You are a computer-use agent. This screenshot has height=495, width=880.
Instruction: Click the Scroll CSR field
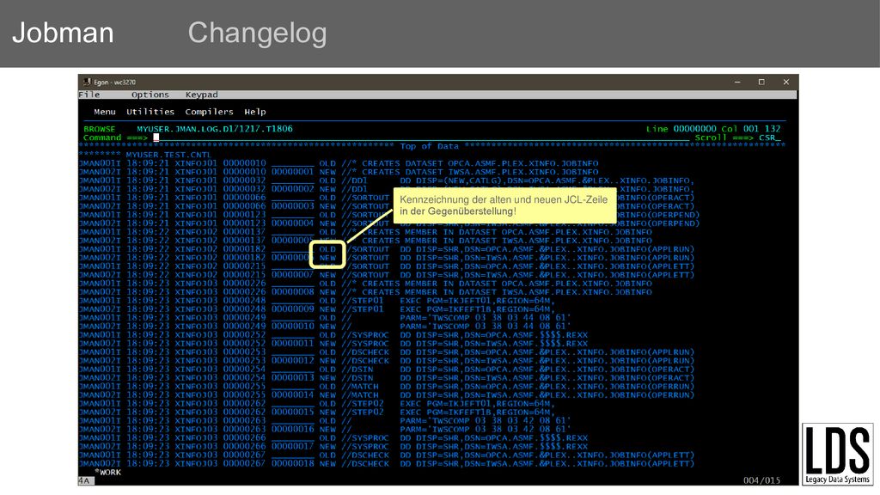[769, 137]
